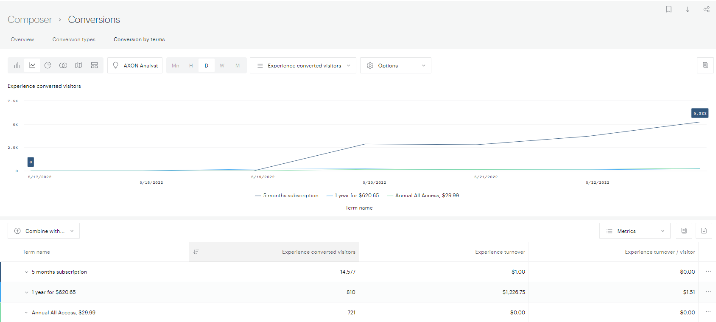Click the share icon in header
The image size is (716, 322).
click(x=706, y=9)
